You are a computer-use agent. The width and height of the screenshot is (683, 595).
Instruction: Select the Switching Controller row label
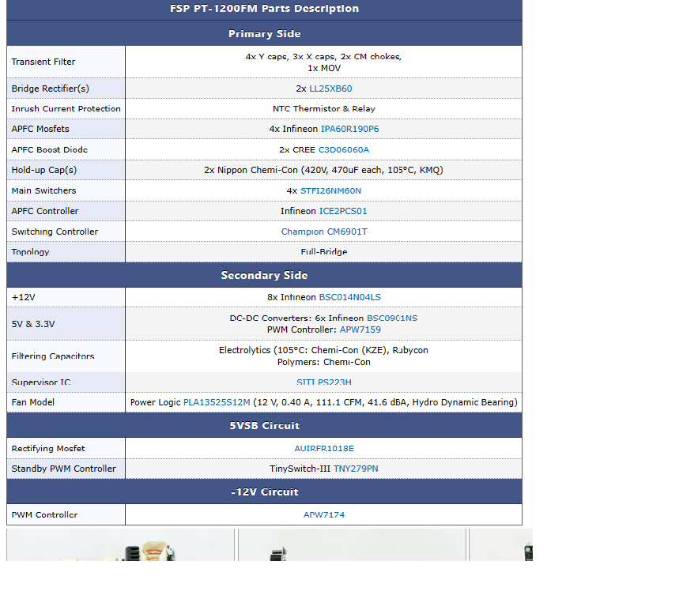tap(55, 232)
